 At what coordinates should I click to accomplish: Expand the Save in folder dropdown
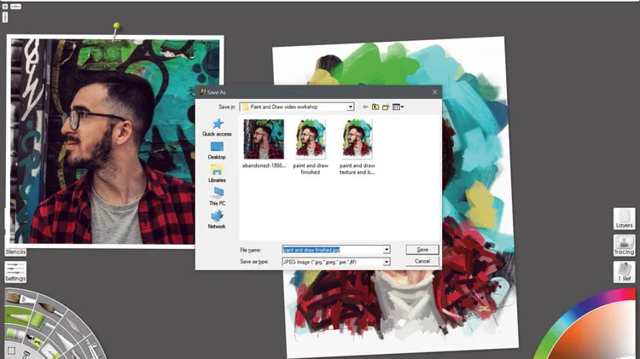350,107
